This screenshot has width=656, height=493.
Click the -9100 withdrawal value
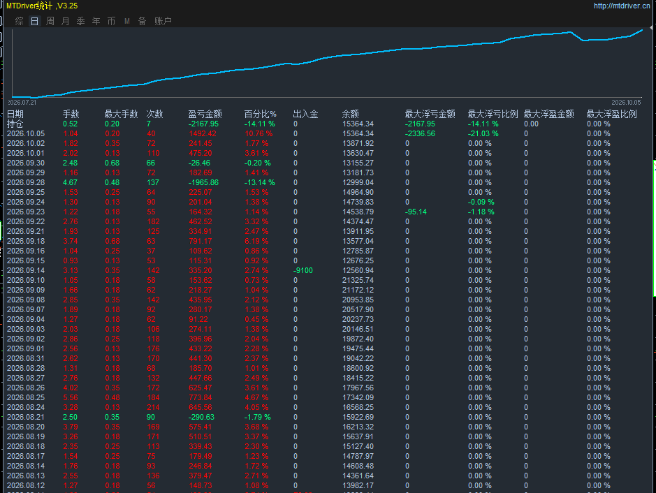[303, 270]
